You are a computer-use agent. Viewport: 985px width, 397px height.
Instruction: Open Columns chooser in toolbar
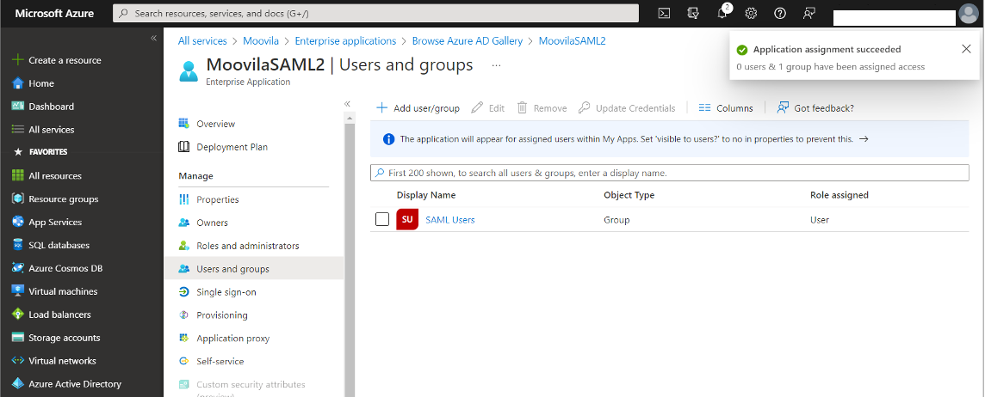point(726,108)
